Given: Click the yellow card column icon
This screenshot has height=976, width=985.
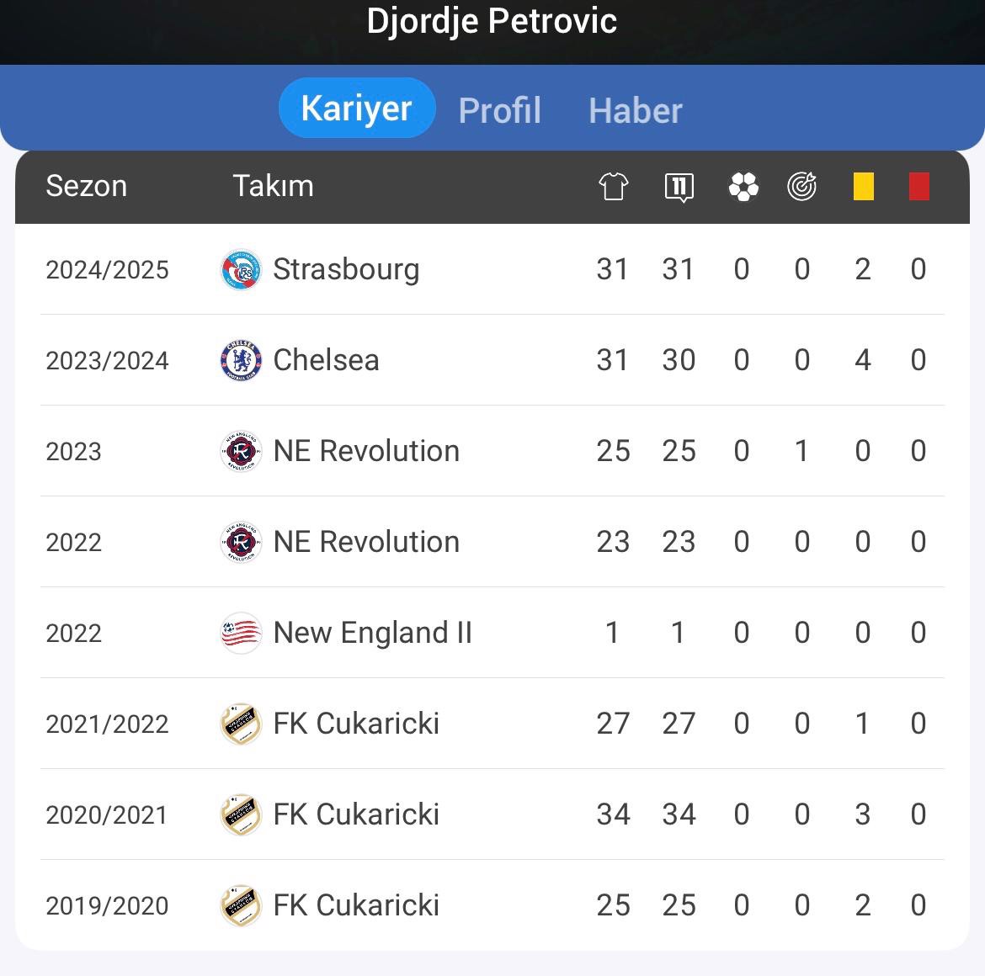Looking at the screenshot, I should click(863, 187).
